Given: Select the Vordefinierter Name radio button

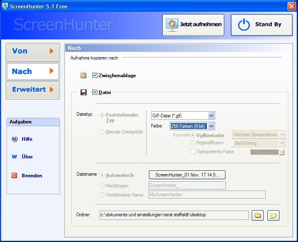Looking at the screenshot, I should pos(102,195).
